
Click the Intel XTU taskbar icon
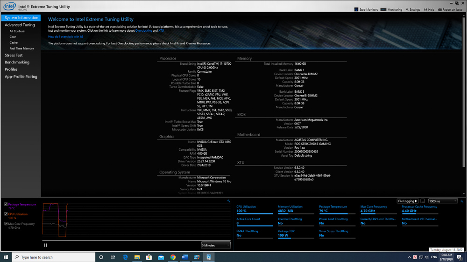tap(208, 257)
